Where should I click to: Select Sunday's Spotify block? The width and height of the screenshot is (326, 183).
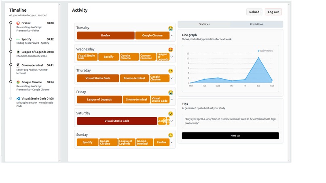(87, 142)
